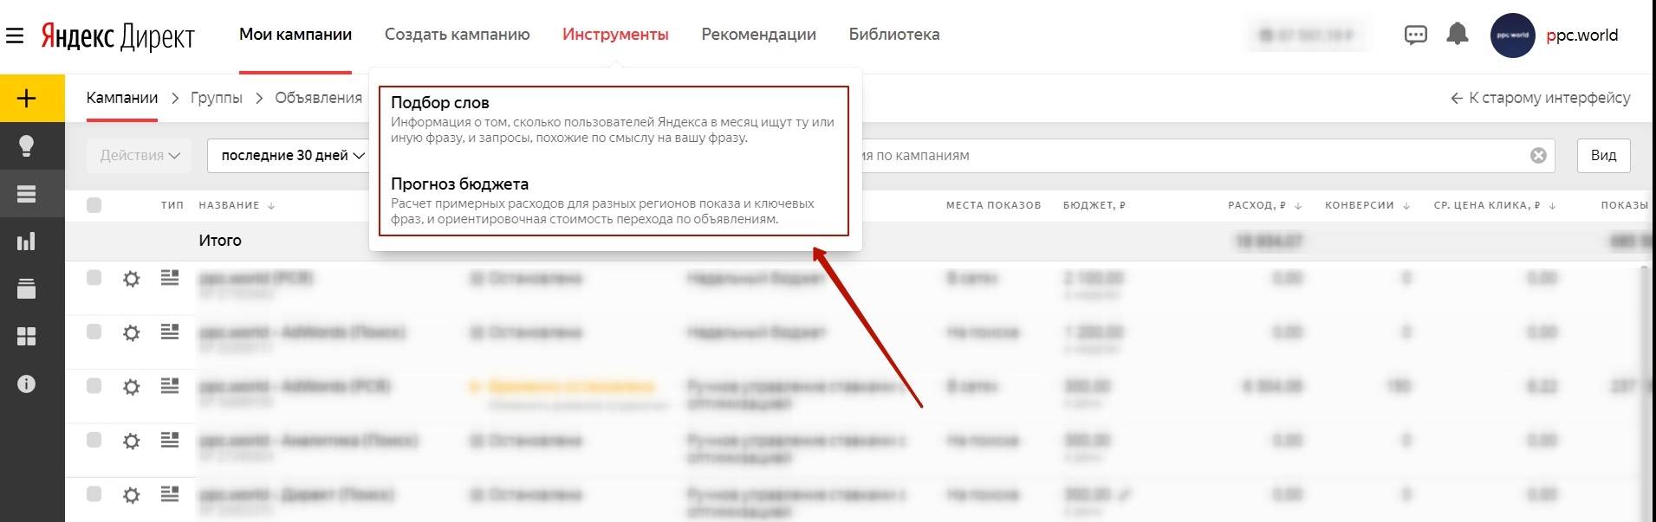Clear the campaign search field
Viewport: 1656px width, 522px height.
pos(1538,156)
